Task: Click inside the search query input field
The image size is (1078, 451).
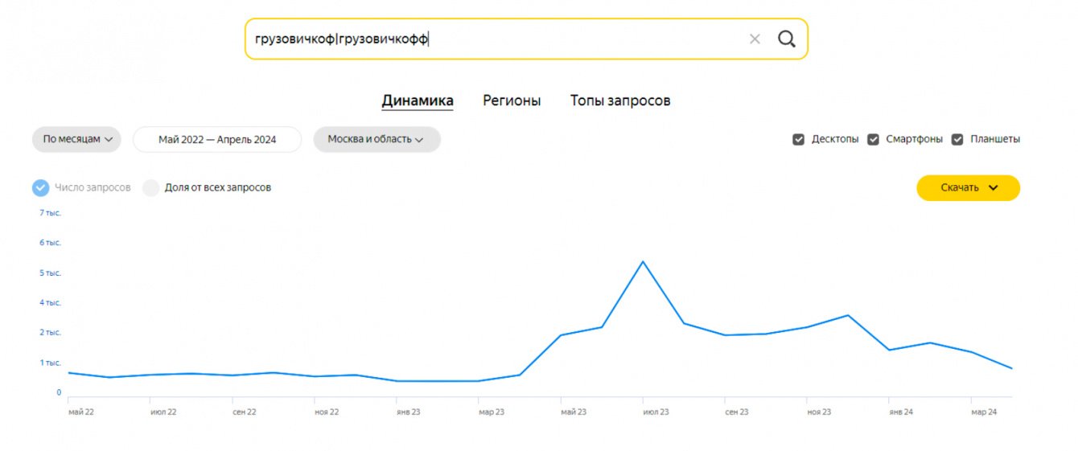Action: tap(499, 39)
